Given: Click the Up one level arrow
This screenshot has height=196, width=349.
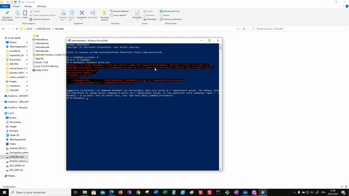Looking at the screenshot, I should coord(17,29).
